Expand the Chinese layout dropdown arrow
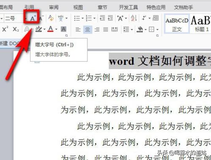Image resolution: width=211 pixels, height=160 pixels. (x=126, y=18)
